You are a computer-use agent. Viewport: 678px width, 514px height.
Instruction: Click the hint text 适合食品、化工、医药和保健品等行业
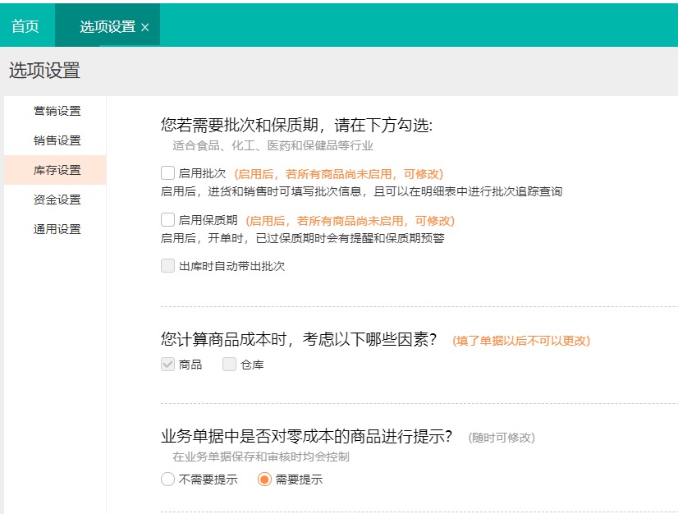point(273,145)
